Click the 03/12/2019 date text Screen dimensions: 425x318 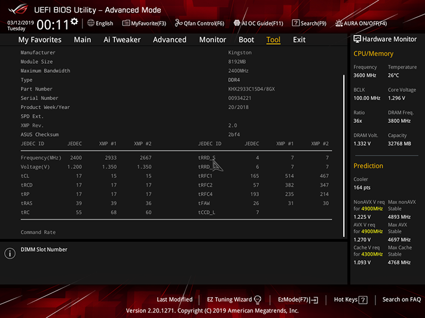pyautogui.click(x=20, y=23)
